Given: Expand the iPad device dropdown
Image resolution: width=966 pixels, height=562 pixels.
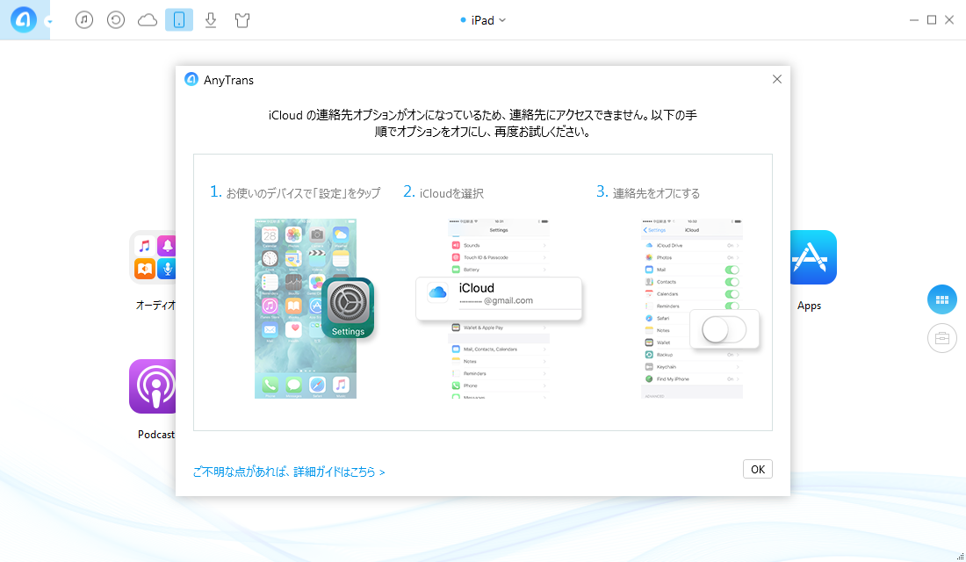Looking at the screenshot, I should click(x=484, y=20).
